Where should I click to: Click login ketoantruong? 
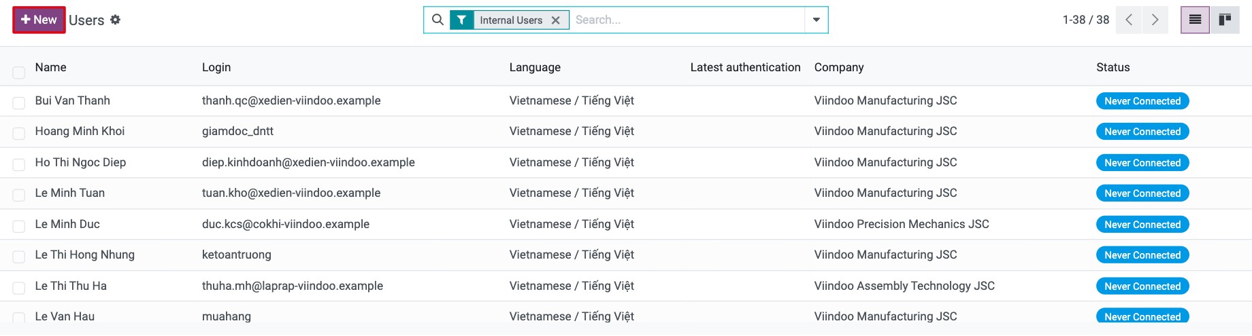(x=236, y=255)
